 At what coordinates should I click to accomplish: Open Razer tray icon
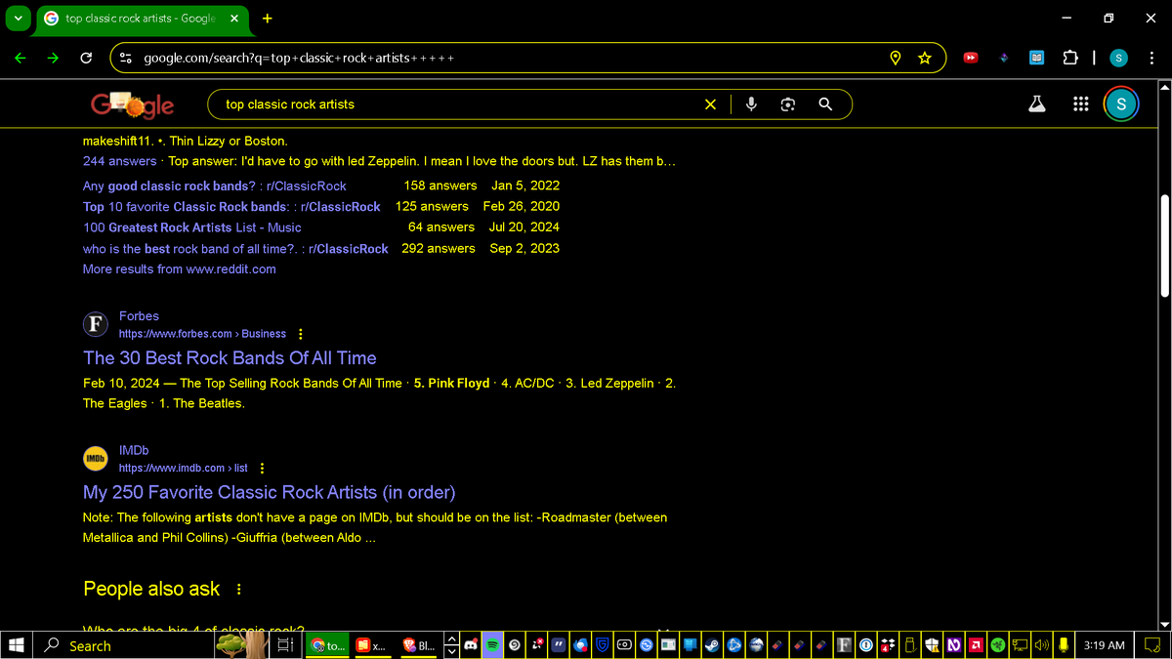(x=997, y=645)
